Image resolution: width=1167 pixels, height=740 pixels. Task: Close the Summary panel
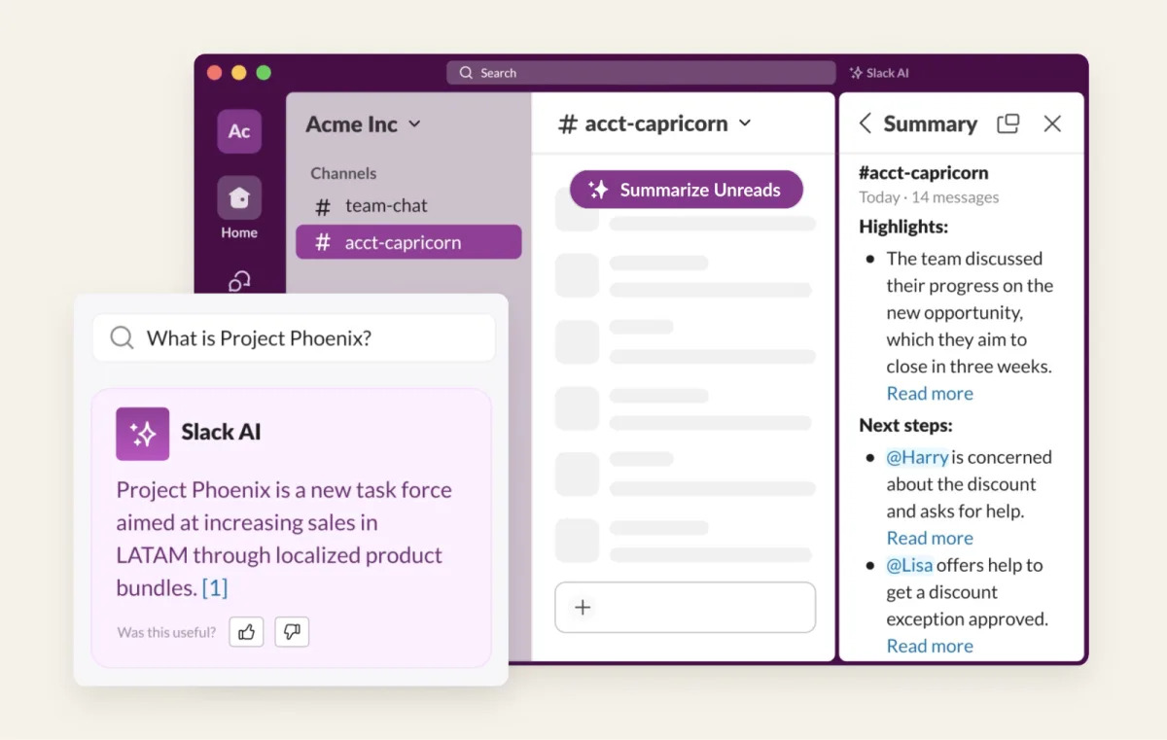coord(1052,123)
